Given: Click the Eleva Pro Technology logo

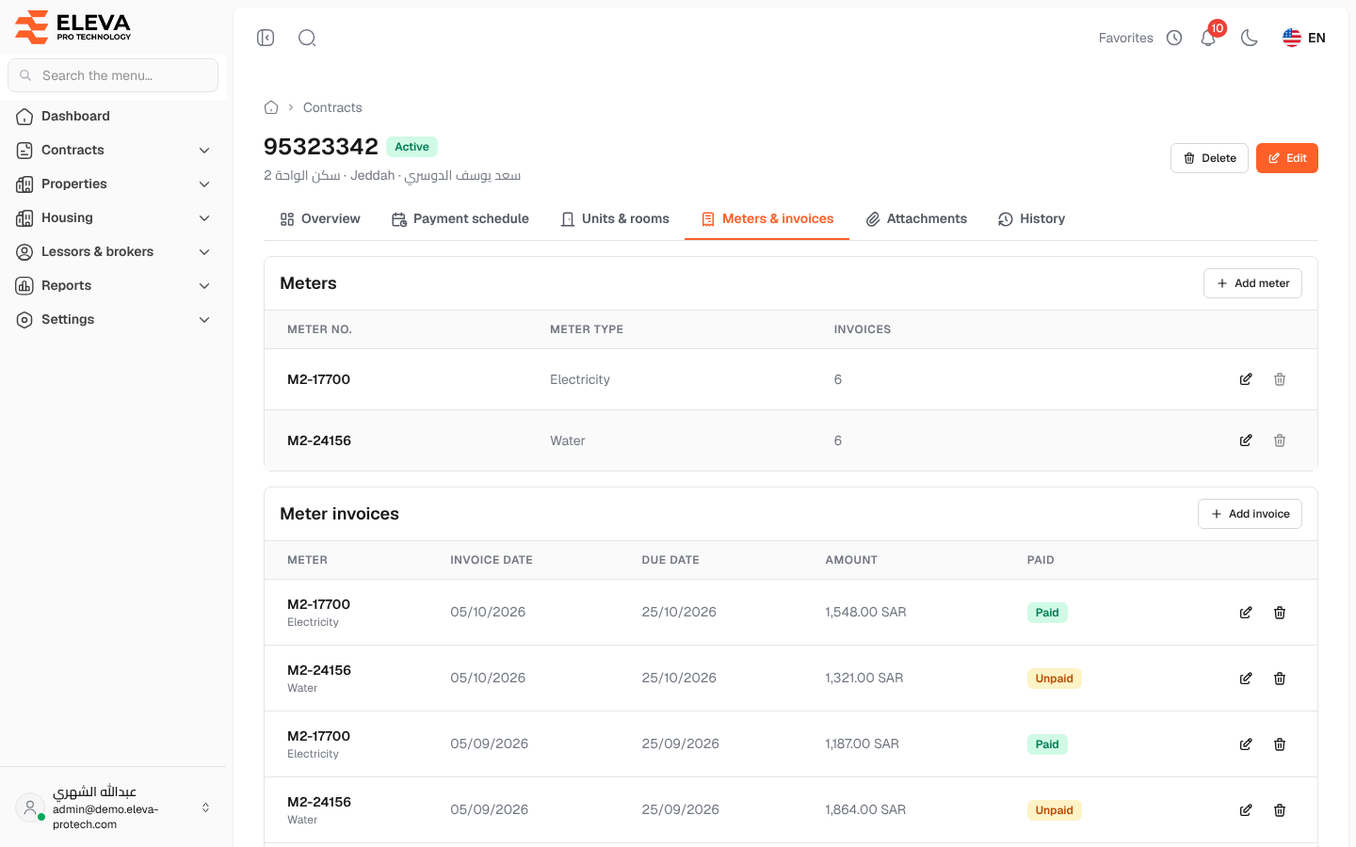Looking at the screenshot, I should [73, 27].
